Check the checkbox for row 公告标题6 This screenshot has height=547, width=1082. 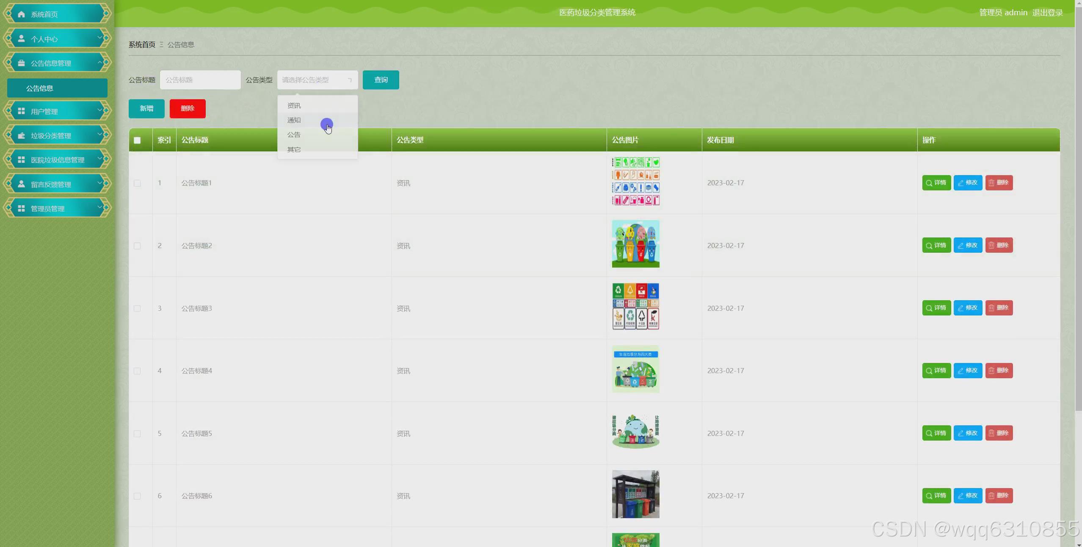pyautogui.click(x=137, y=496)
